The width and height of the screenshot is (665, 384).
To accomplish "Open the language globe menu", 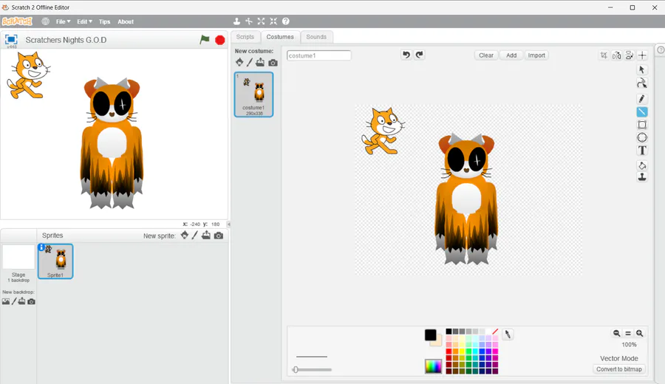I will tap(45, 21).
